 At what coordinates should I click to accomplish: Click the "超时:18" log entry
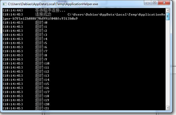coord(42,96)
